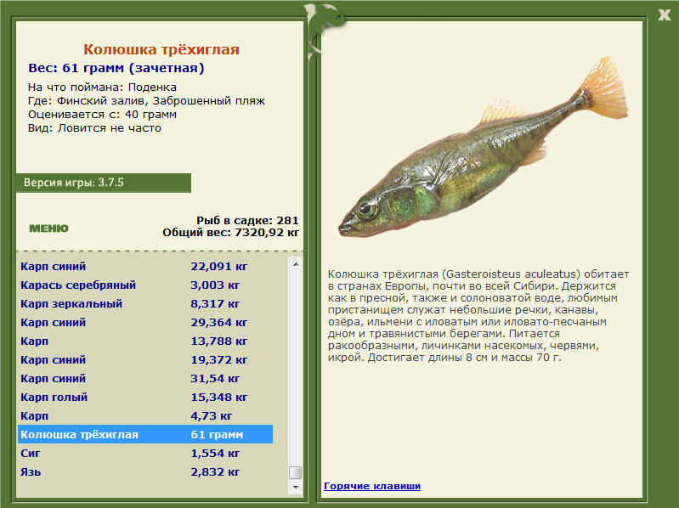The height and width of the screenshot is (508, 679).
Task: Click the scrollbar up arrow in fish list
Action: pos(296,264)
